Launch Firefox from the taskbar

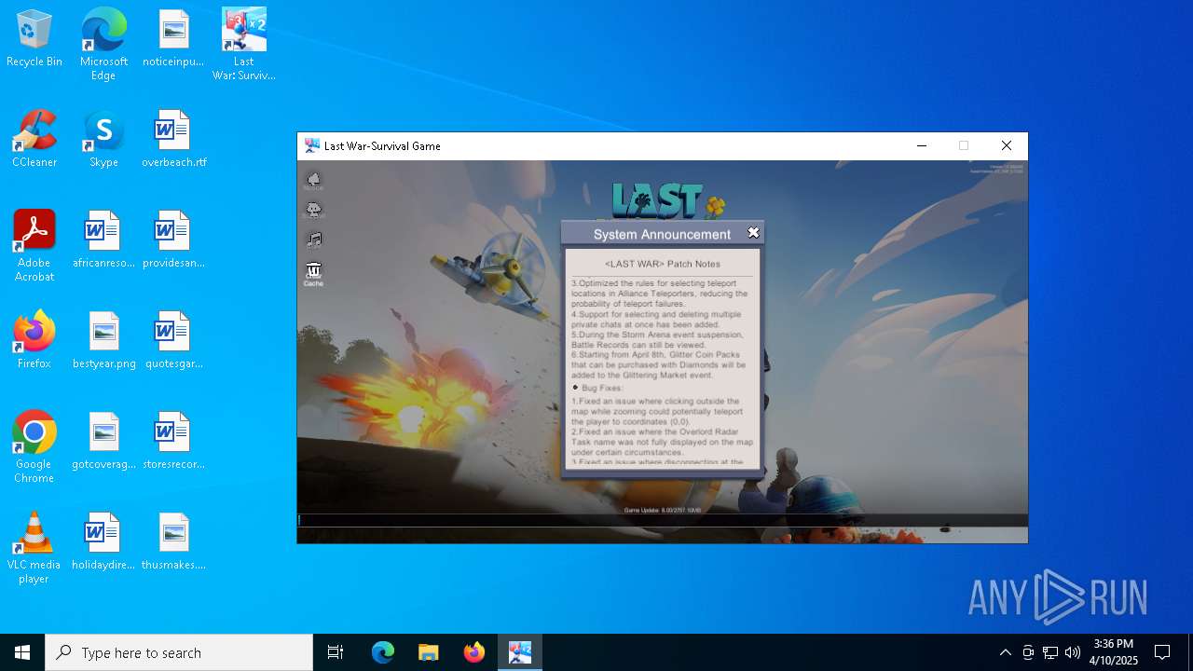tap(474, 652)
